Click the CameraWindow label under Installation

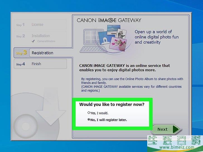[46, 41]
